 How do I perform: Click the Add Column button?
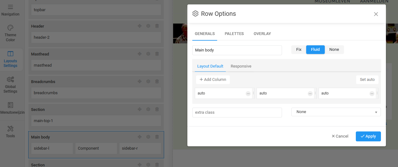213,80
